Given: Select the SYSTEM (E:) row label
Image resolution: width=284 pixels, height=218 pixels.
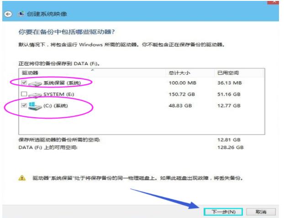Looking at the screenshot, I should (59, 94).
